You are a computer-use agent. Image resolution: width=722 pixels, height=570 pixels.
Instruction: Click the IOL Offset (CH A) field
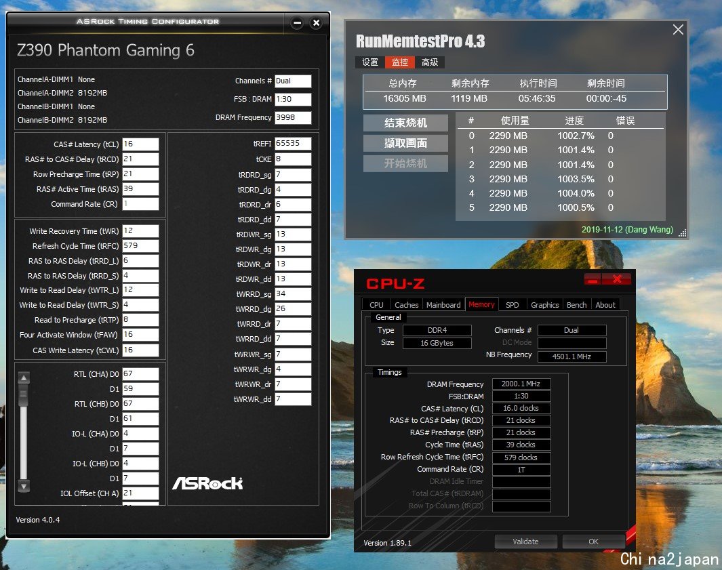[140, 493]
